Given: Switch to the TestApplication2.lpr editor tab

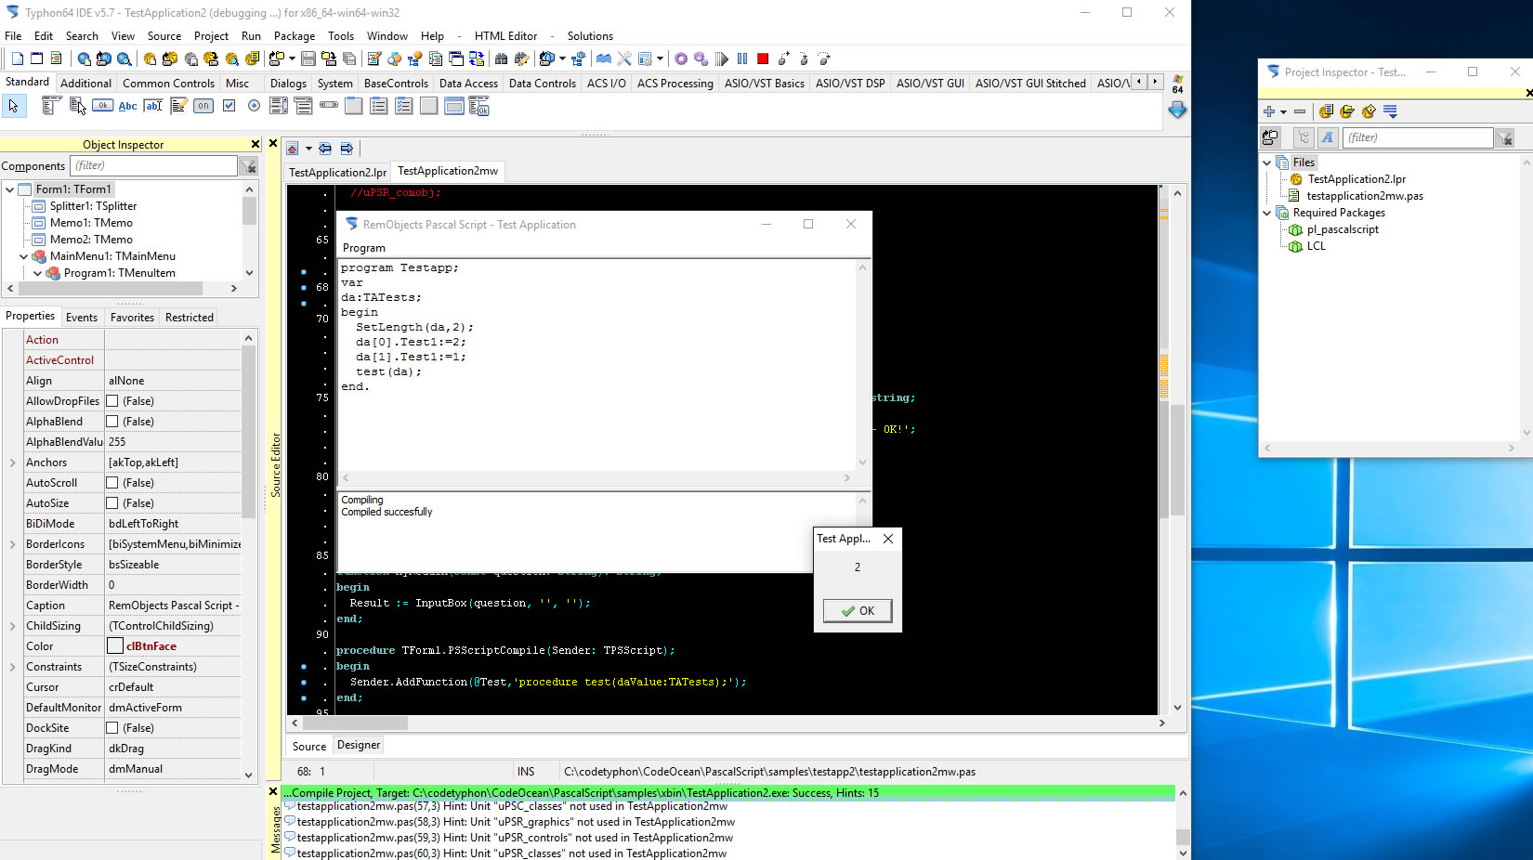Looking at the screenshot, I should [337, 172].
